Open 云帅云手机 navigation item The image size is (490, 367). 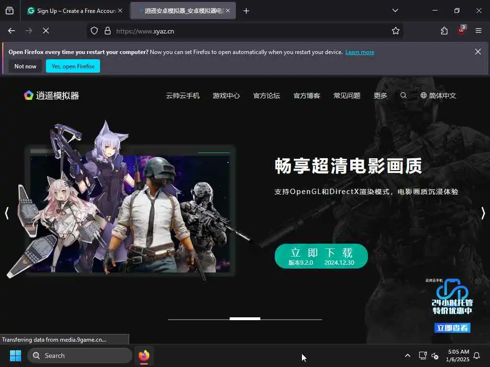[x=183, y=96]
